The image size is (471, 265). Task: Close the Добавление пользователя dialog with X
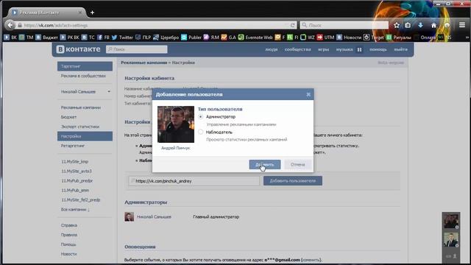tap(308, 94)
